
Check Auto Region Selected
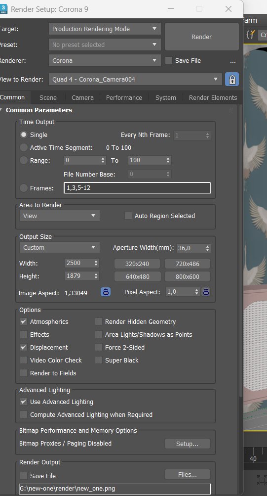(128, 216)
